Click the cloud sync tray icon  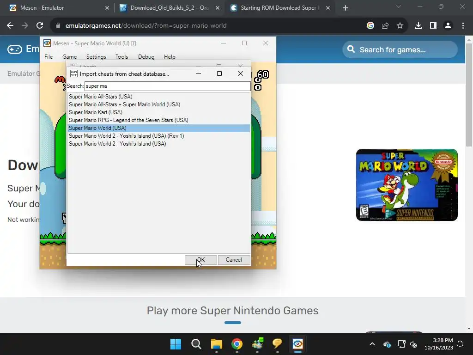387,344
